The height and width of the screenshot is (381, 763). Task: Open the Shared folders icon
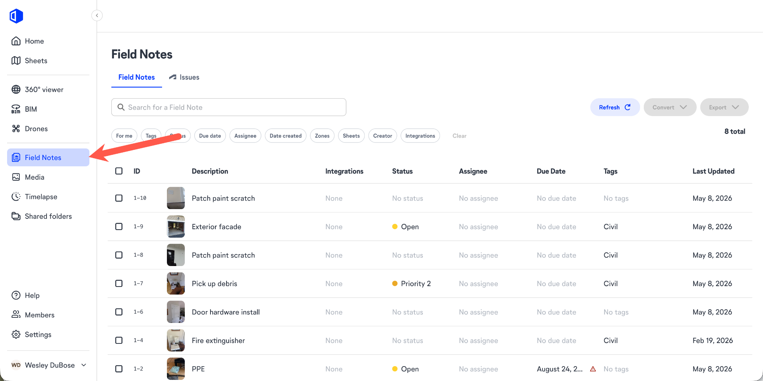[16, 216]
